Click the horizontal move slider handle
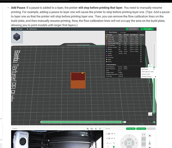Viewport: 172px width, 148px height. tap(122, 122)
